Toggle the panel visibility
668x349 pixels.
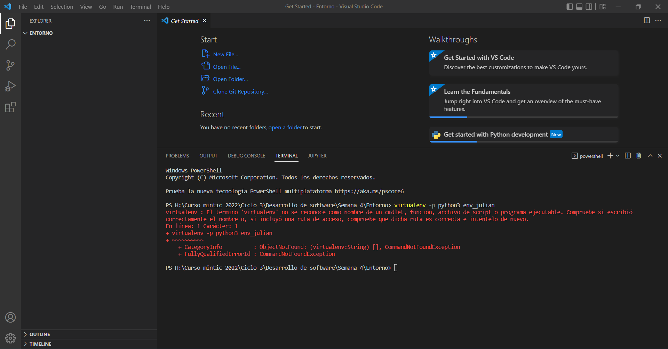(579, 6)
